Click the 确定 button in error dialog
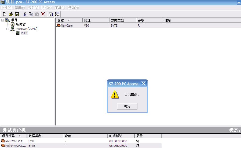Screen dimensions: 241x150 coord(127,106)
